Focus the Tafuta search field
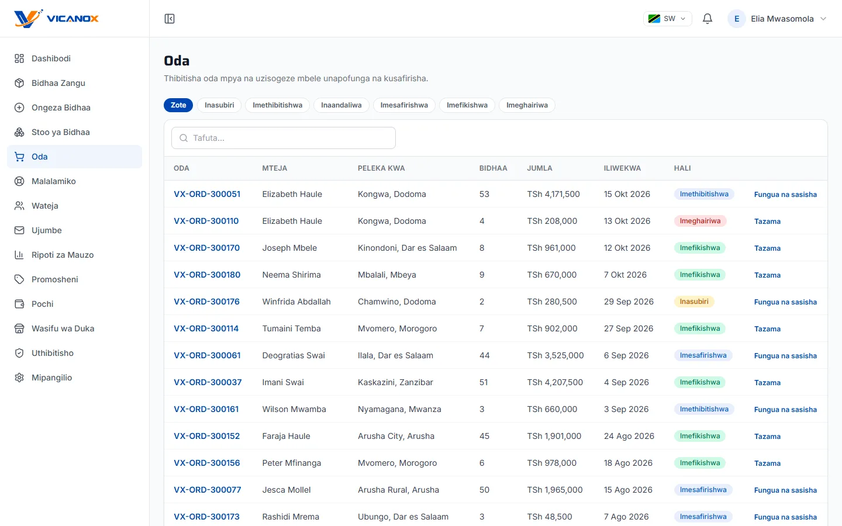The image size is (842, 526). point(284,138)
